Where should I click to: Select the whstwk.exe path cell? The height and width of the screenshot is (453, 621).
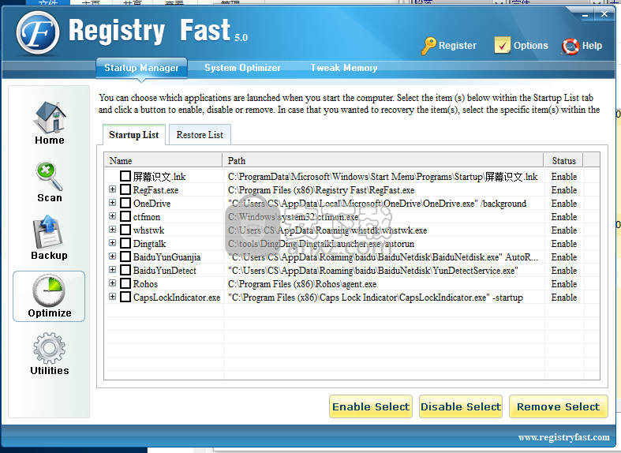(x=384, y=230)
